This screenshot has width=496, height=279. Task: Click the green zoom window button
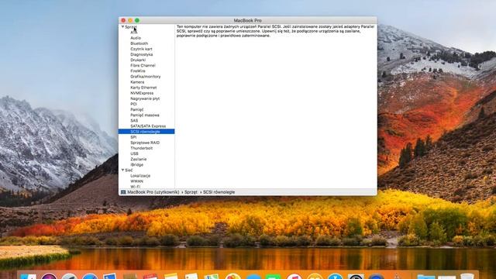pos(137,20)
